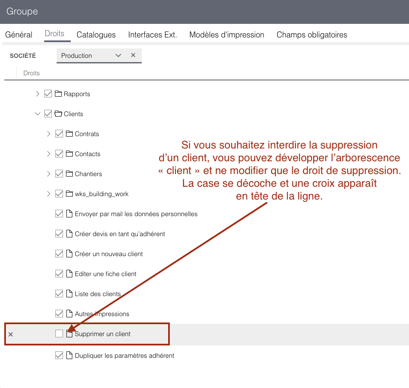Screen dimensions: 409x388
Task: Click the document icon beside Dupliquer les paramètres
Action: (69, 355)
